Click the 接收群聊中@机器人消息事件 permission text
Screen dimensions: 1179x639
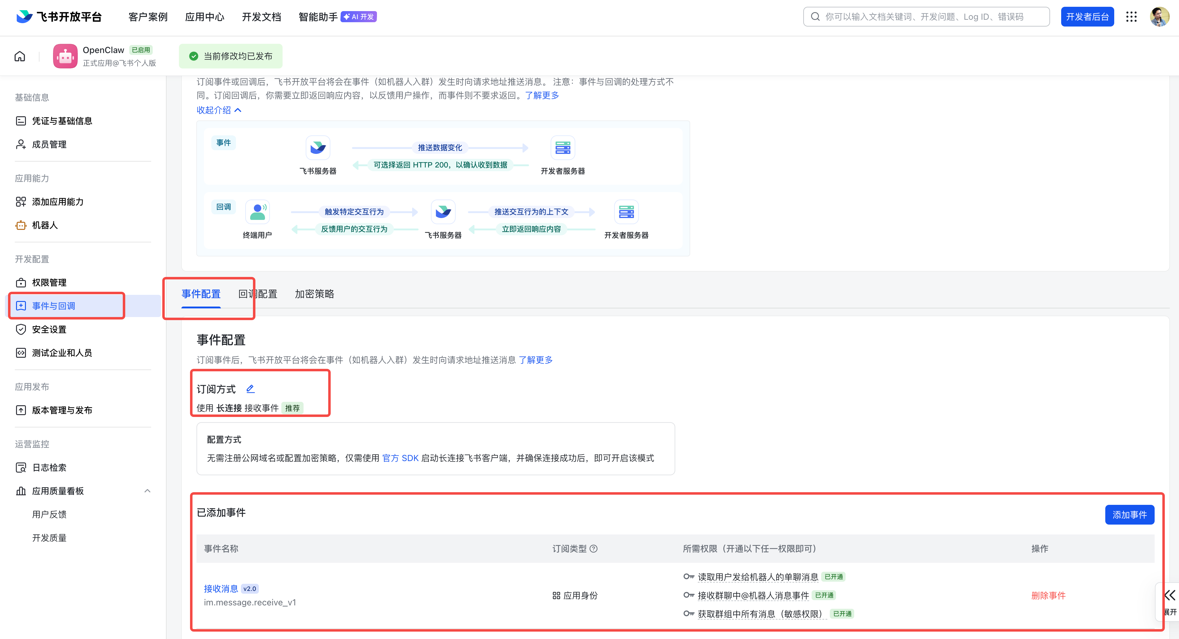pos(753,595)
